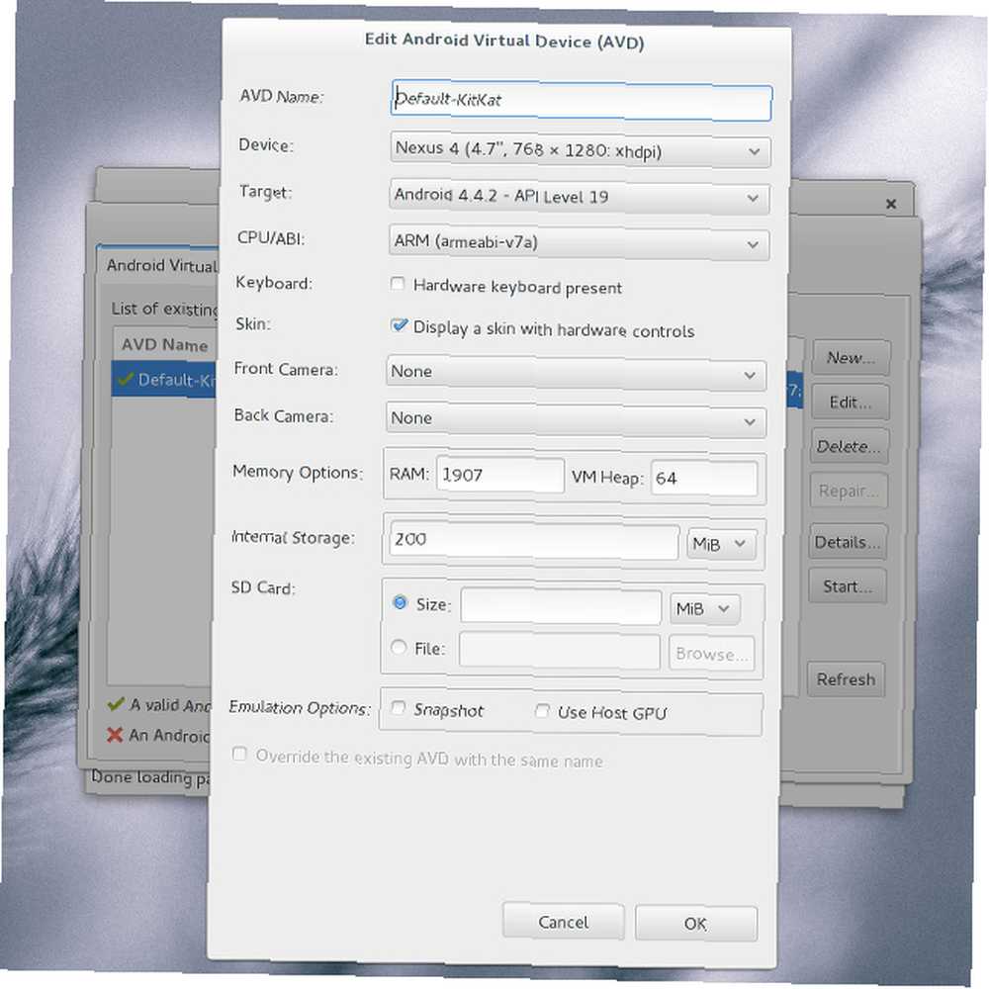Click Delete button in AVD Manager window
Screen dimensions: 989x989
pyautogui.click(x=849, y=447)
